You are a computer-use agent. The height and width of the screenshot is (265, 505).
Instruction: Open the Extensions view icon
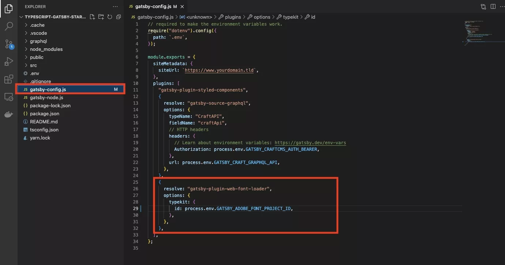click(9, 79)
